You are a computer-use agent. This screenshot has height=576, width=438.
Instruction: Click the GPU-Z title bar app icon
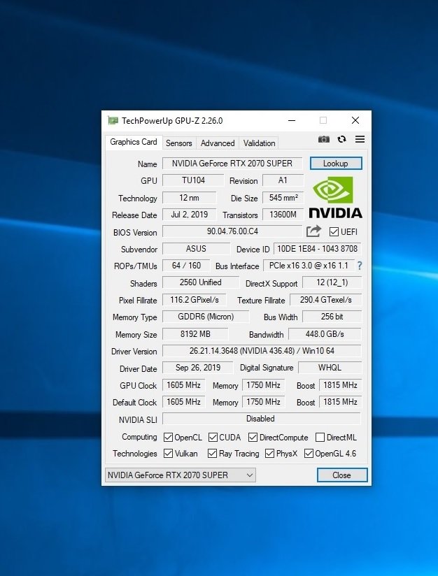(113, 120)
